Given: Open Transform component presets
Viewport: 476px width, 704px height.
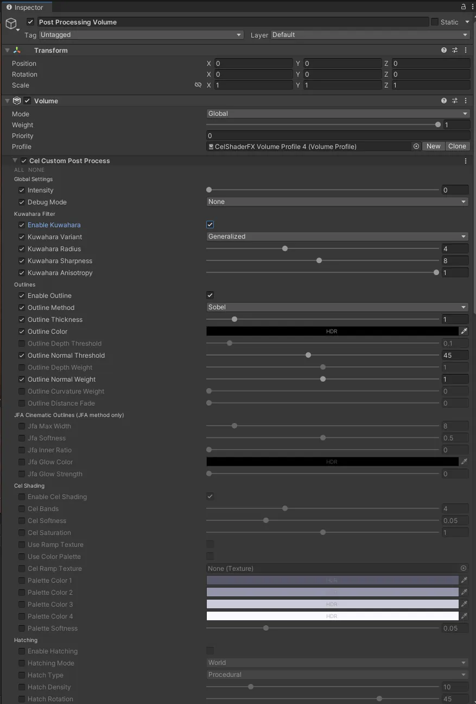Looking at the screenshot, I should (x=455, y=50).
